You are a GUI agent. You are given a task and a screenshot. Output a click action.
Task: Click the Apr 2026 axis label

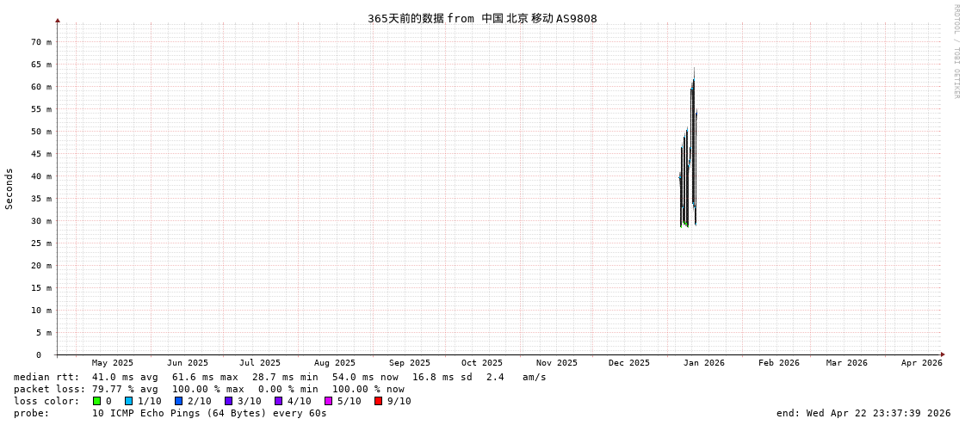[921, 363]
